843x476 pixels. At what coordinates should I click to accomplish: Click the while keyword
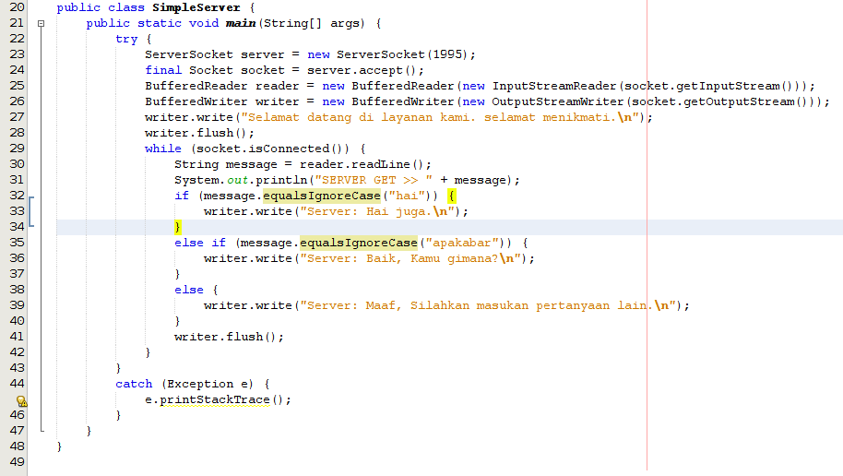coord(163,149)
